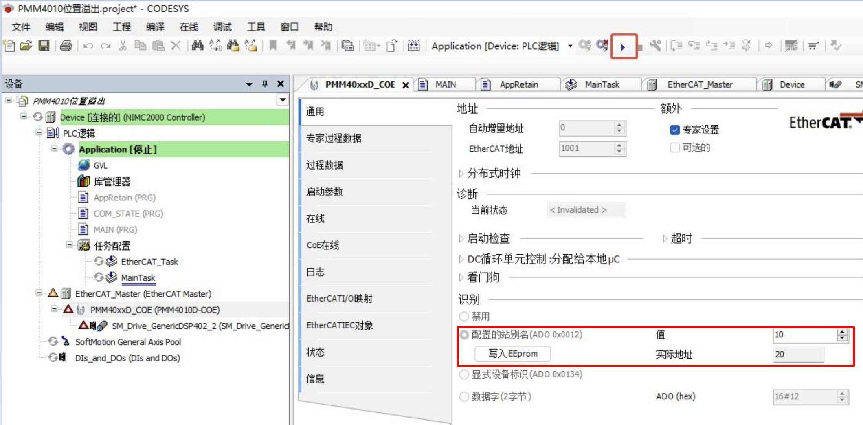This screenshot has width=863, height=425.
Task: Click the station alias 值 input field
Action: (804, 335)
